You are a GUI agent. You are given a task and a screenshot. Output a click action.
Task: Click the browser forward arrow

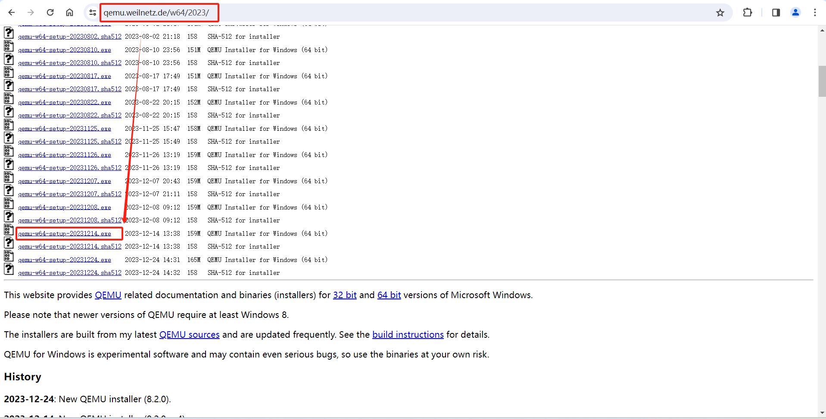(x=31, y=12)
